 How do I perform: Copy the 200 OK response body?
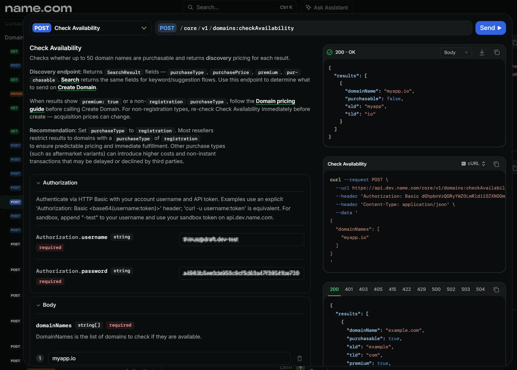[497, 52]
